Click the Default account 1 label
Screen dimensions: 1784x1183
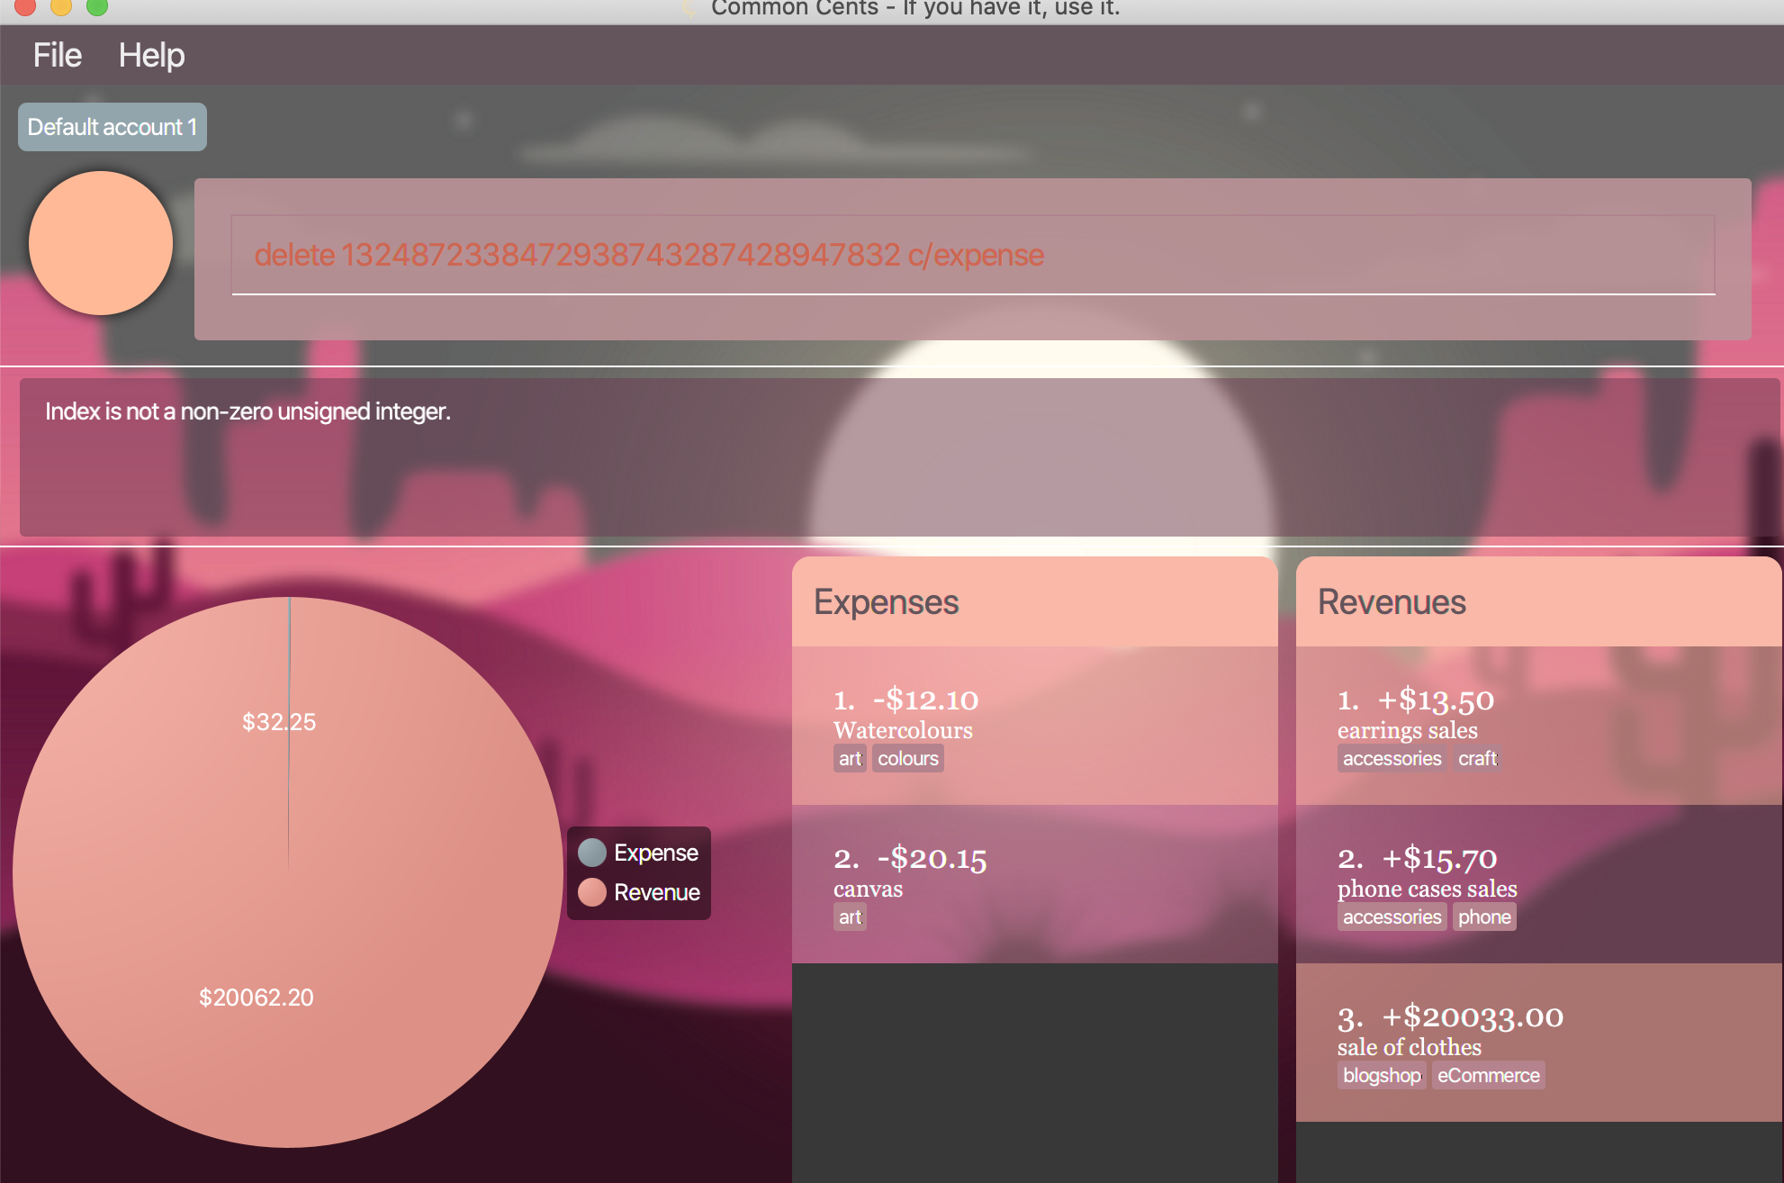click(x=113, y=127)
